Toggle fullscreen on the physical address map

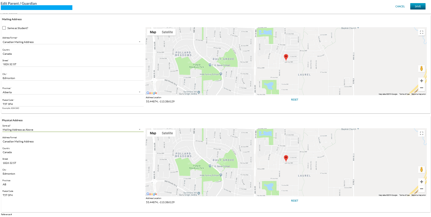(421, 133)
